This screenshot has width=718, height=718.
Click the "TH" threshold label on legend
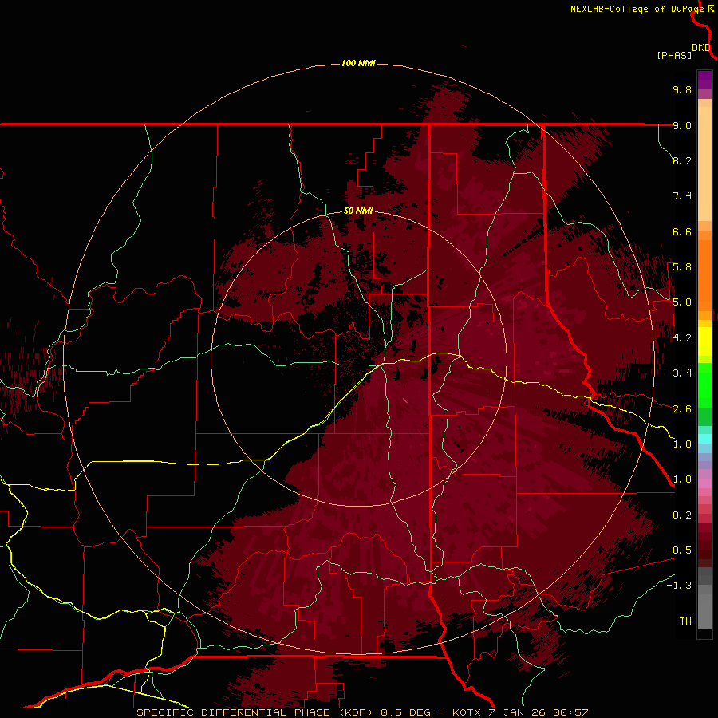coord(685,621)
